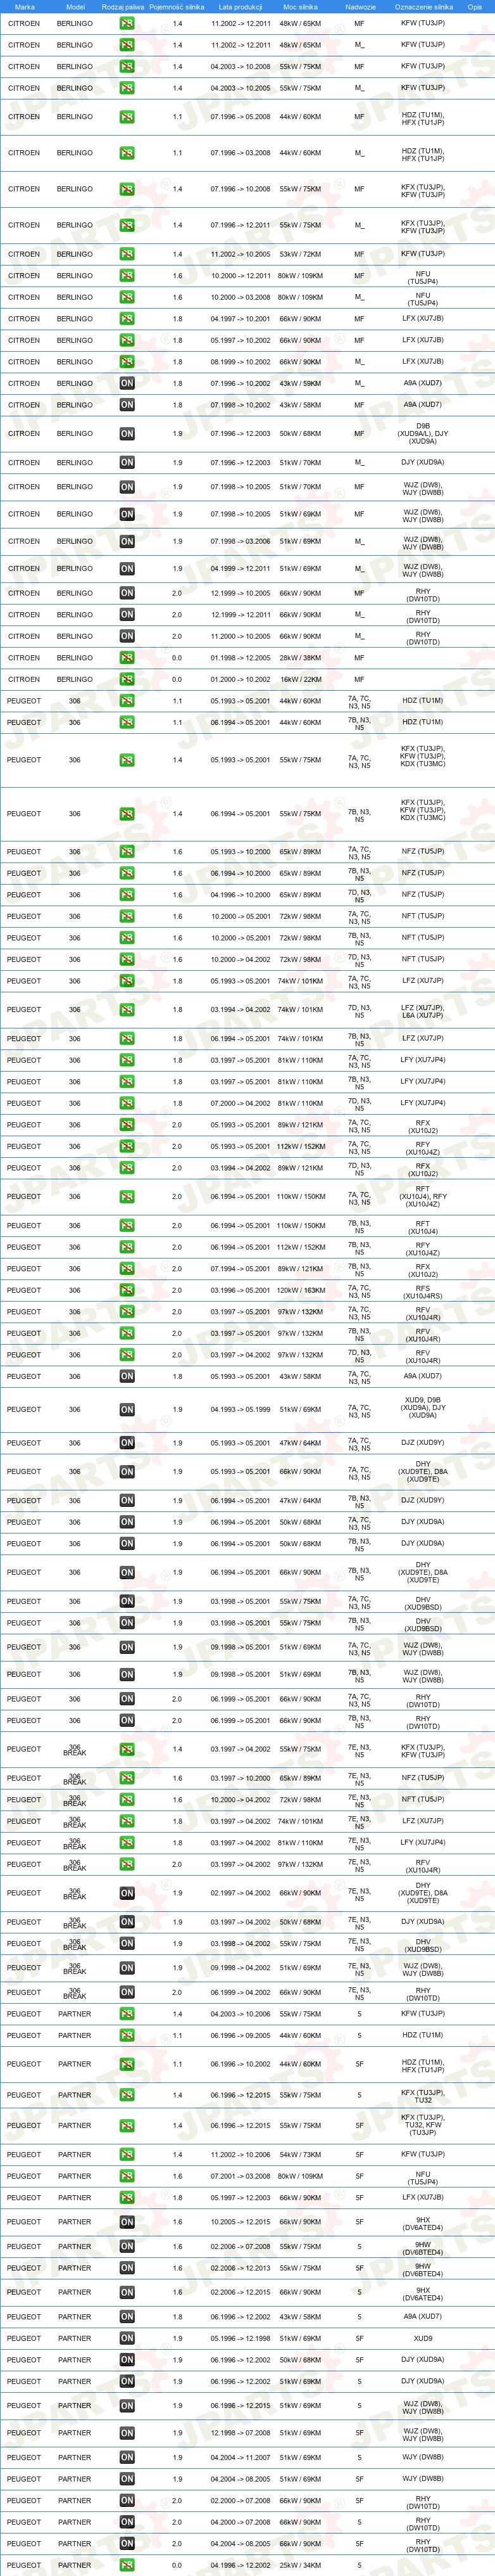Click the 10.2005 -> 12.2015 production years cell

[241, 2222]
